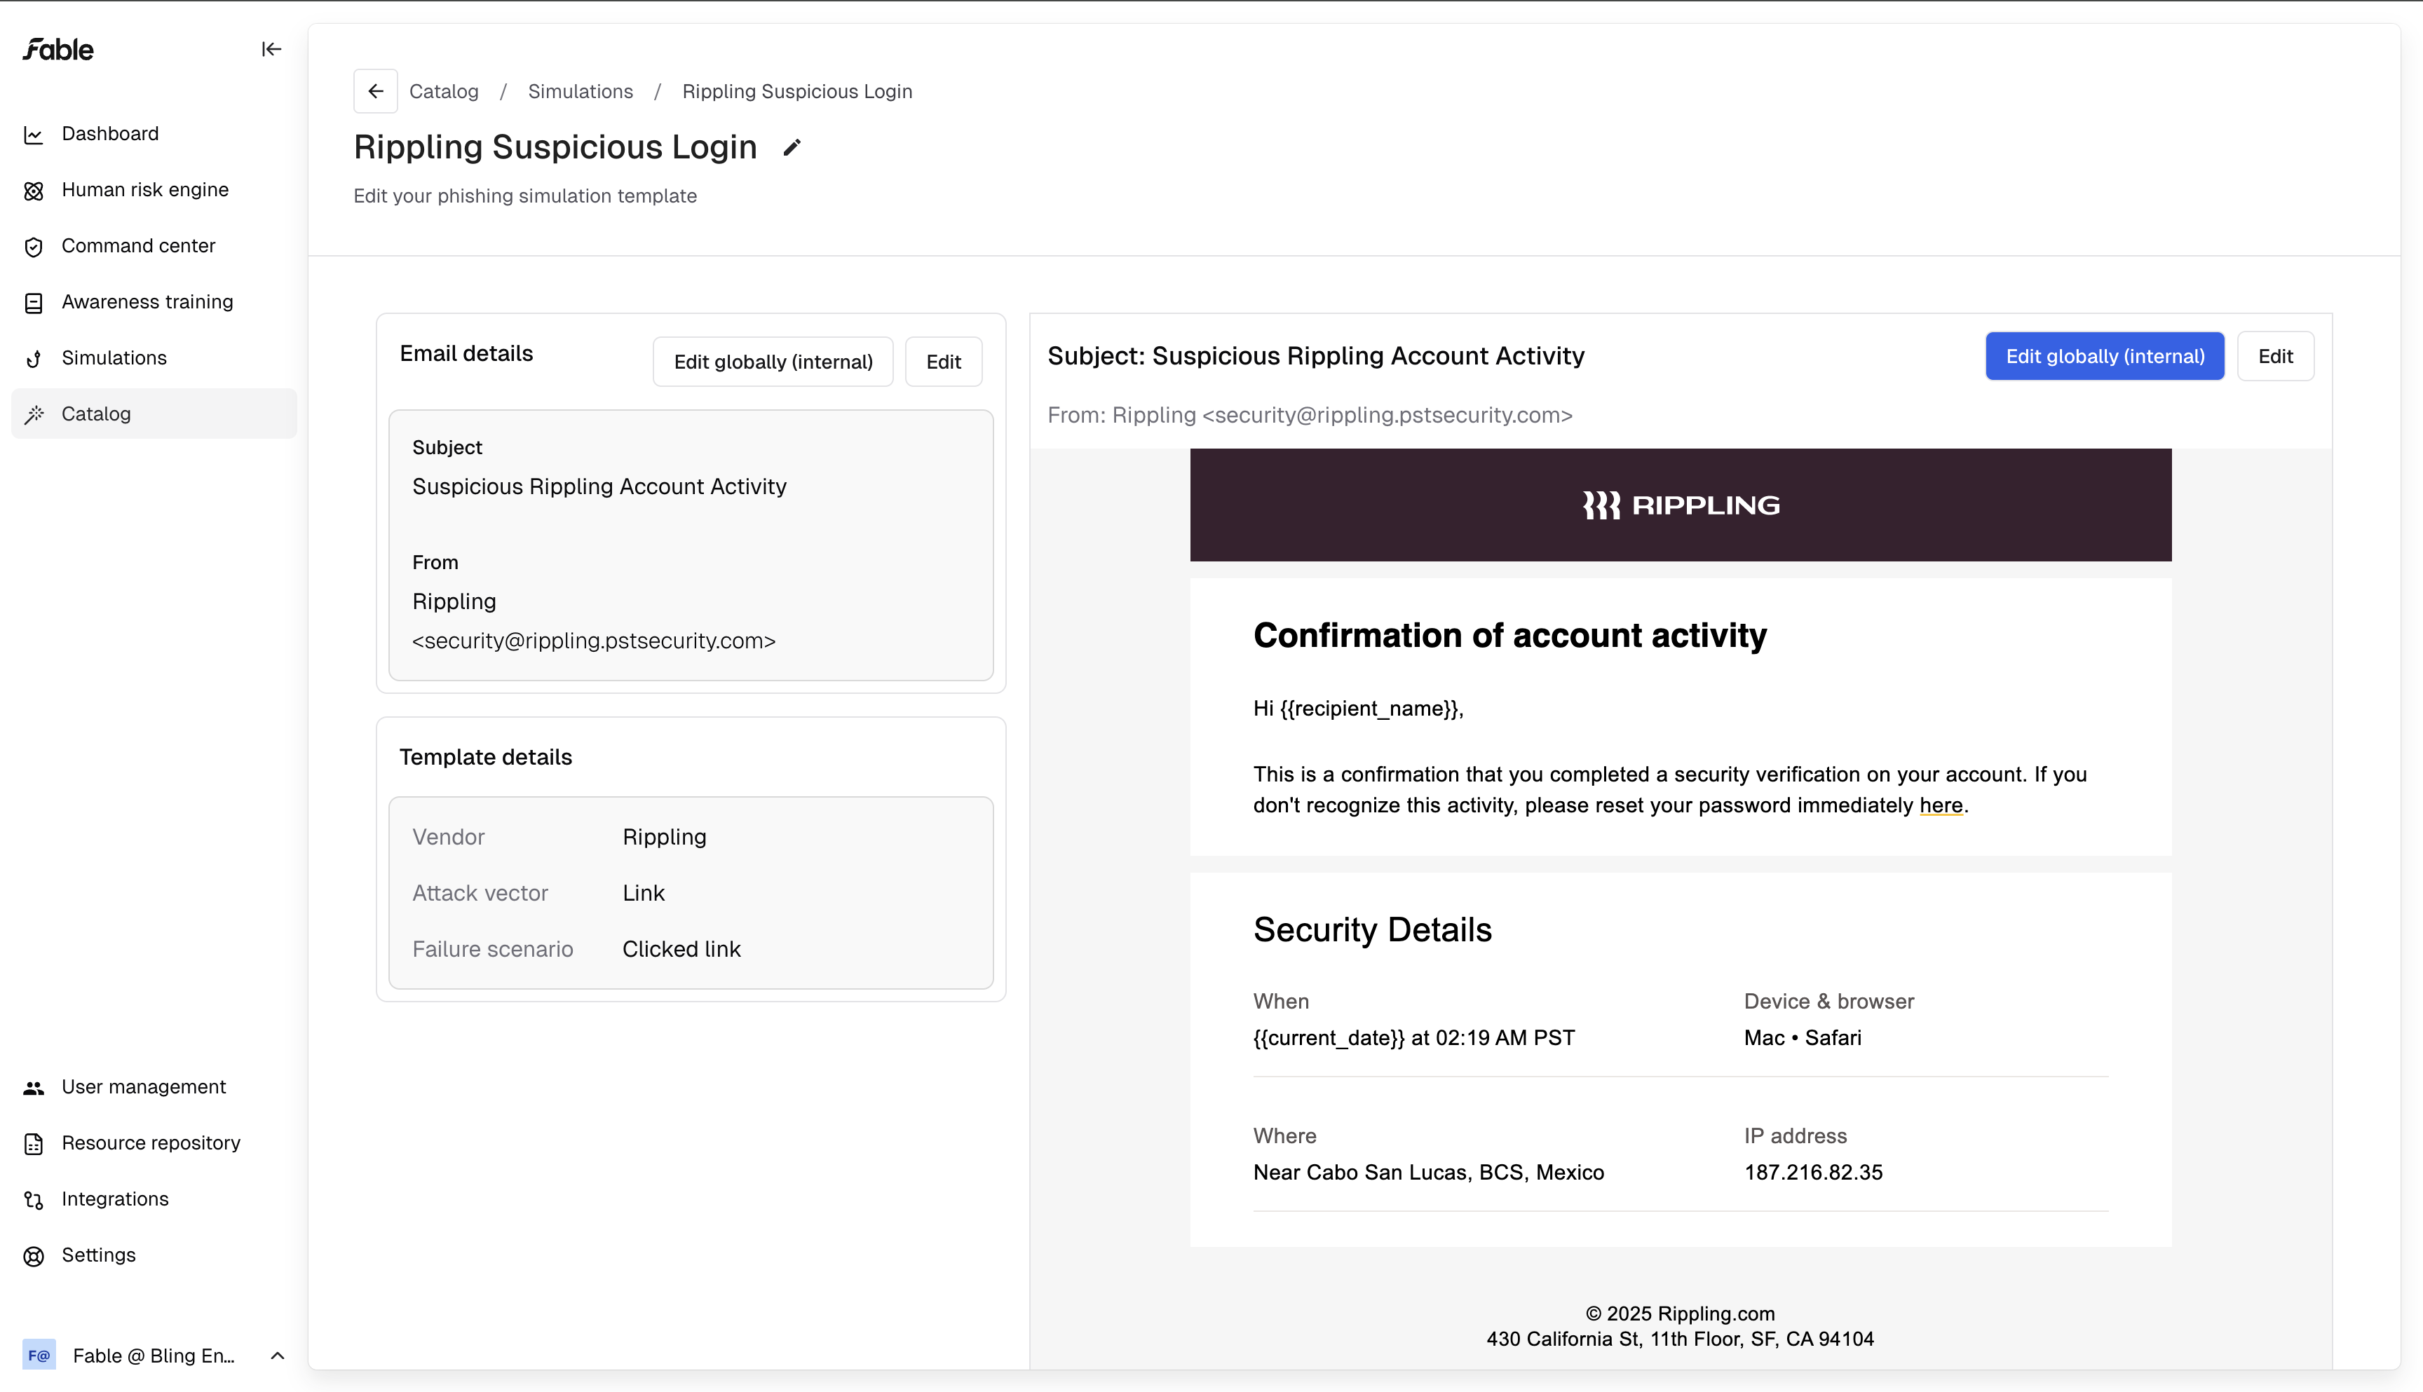Click the Simulations hook icon

click(x=34, y=359)
